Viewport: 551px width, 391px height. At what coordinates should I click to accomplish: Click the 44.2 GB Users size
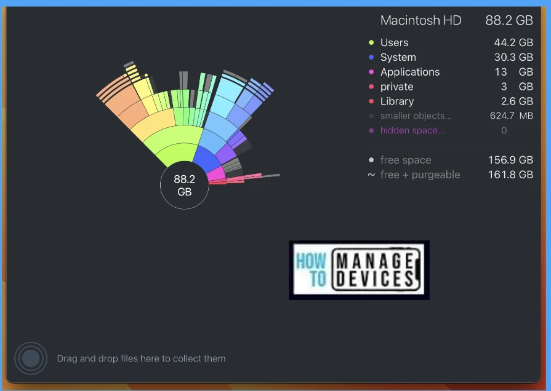point(513,42)
